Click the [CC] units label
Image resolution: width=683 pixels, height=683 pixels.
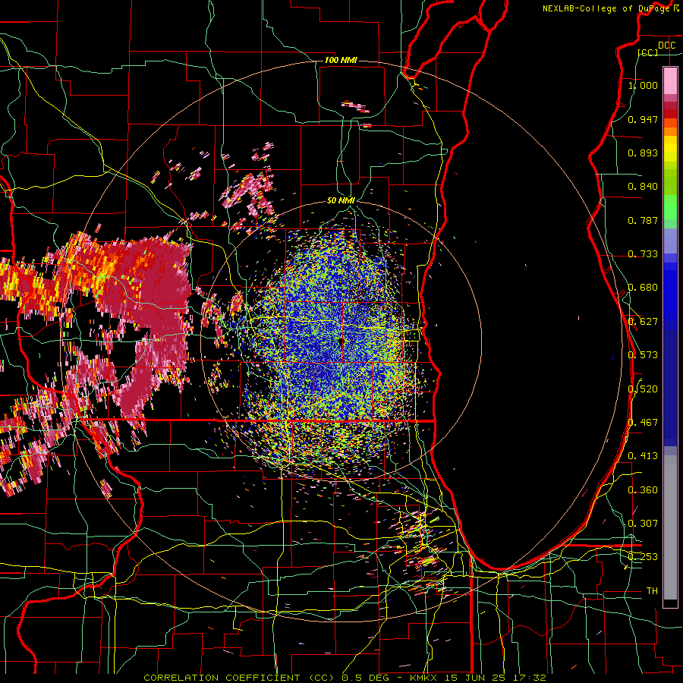(x=648, y=52)
